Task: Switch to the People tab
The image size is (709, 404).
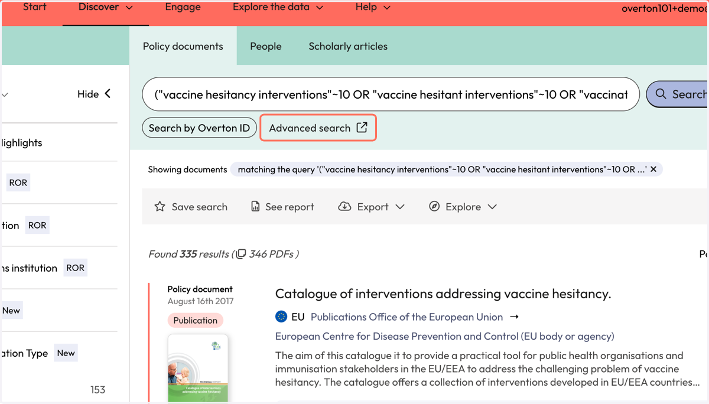Action: click(265, 46)
